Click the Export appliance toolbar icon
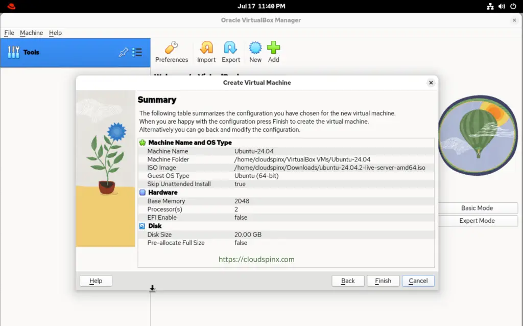The height and width of the screenshot is (326, 523). [231, 50]
